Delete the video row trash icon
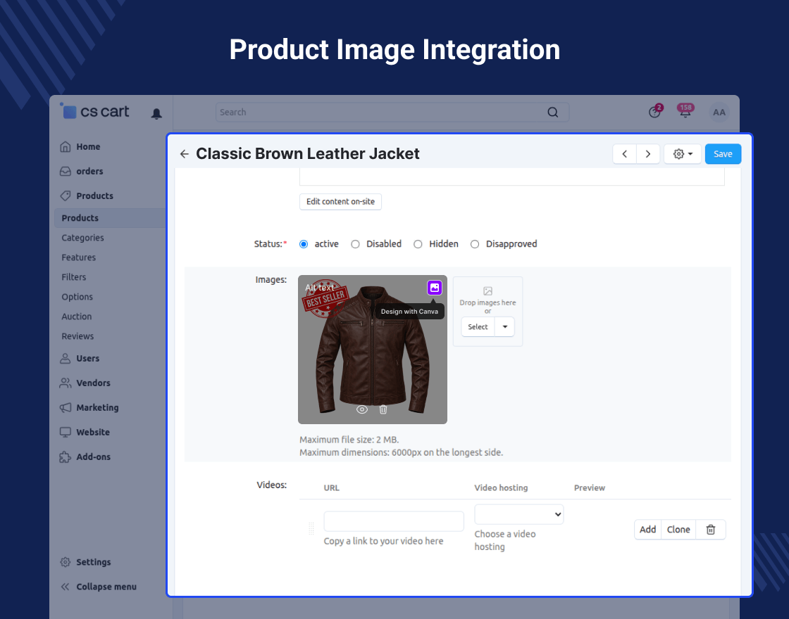 click(x=711, y=530)
